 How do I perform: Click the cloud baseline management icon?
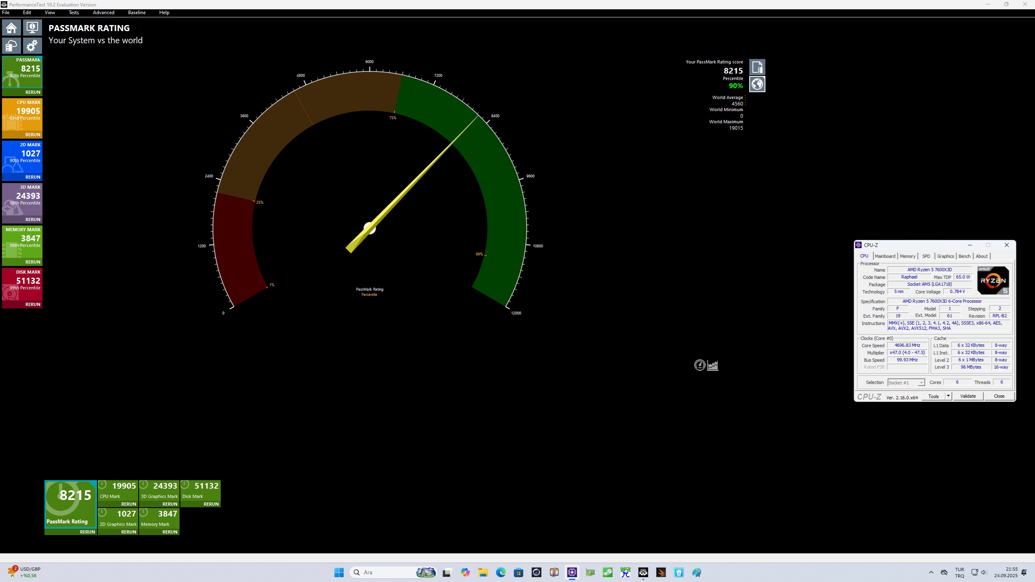coord(11,46)
